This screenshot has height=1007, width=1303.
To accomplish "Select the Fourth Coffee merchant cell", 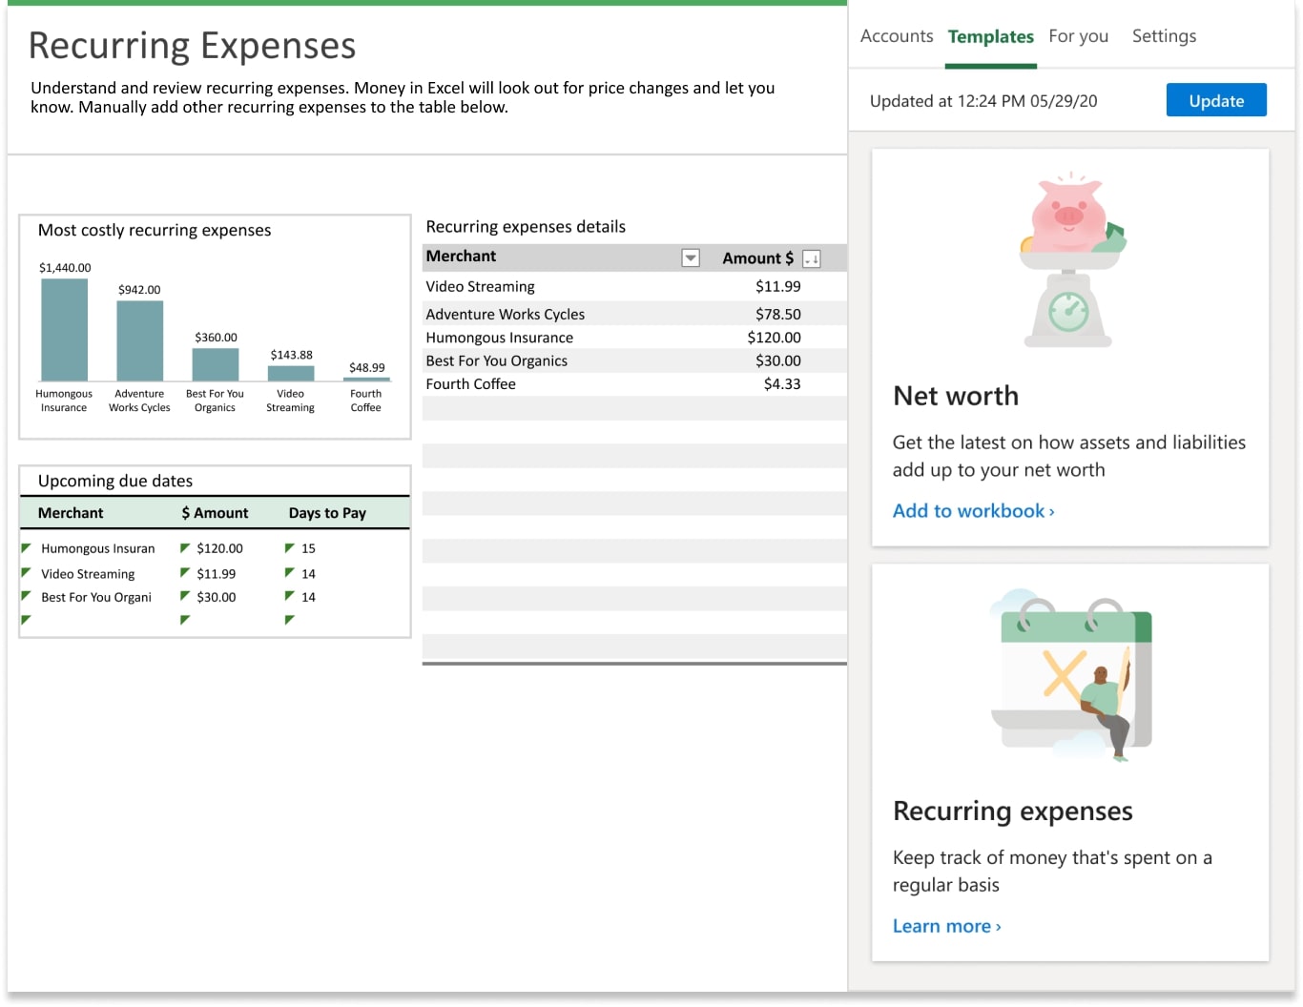I will tap(470, 383).
